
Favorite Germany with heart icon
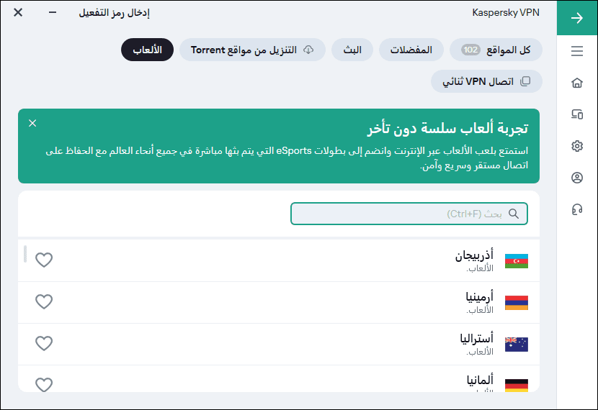[x=44, y=385]
